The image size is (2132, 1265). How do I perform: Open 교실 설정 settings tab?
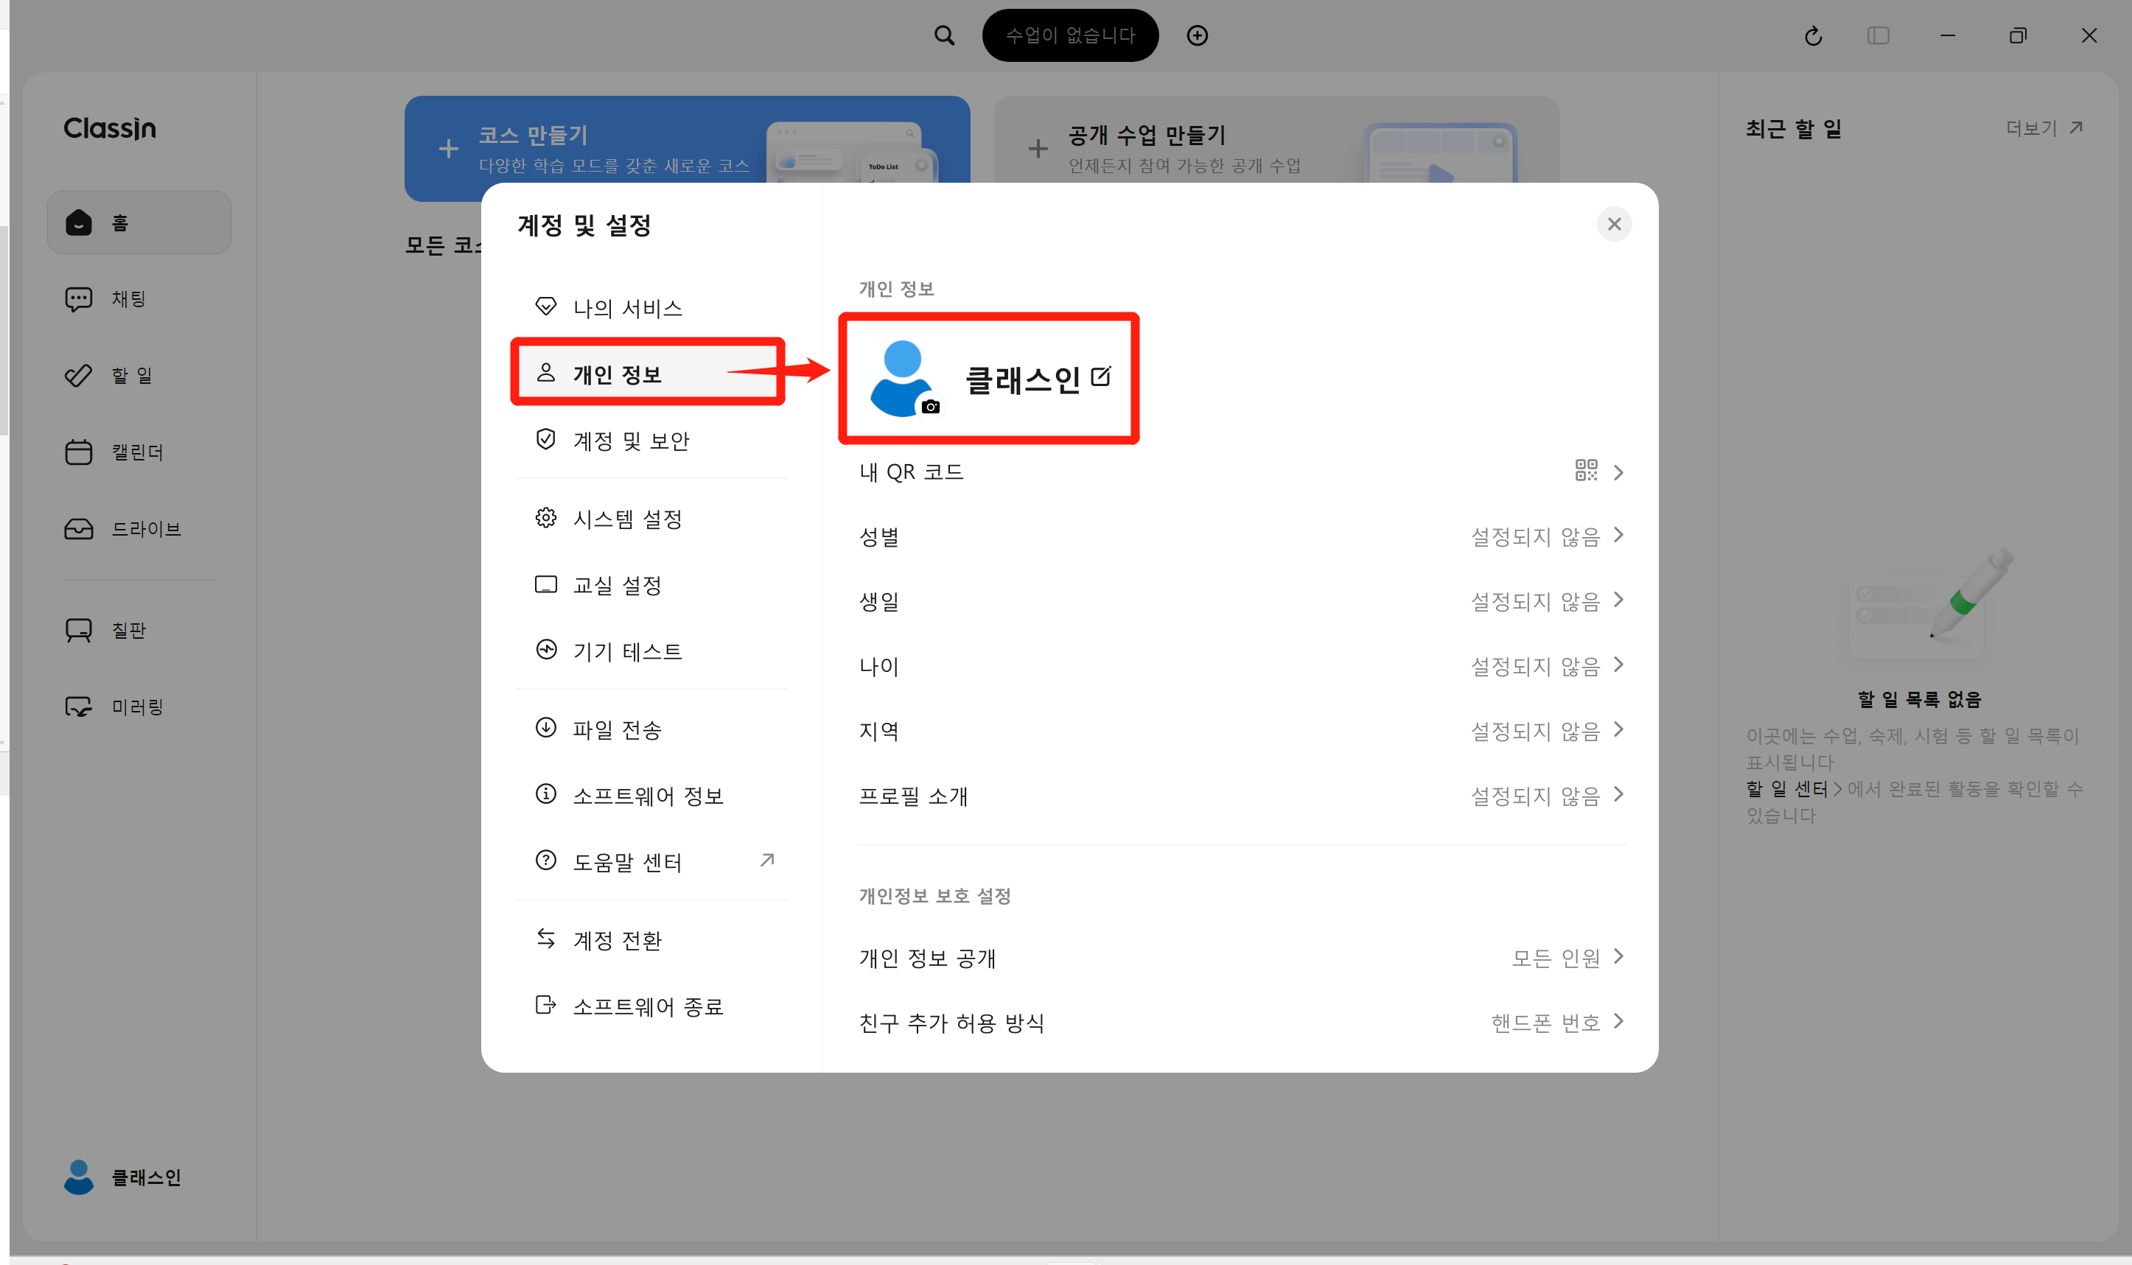[x=651, y=586]
